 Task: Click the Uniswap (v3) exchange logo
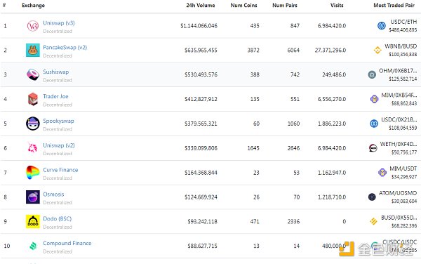[x=33, y=26]
